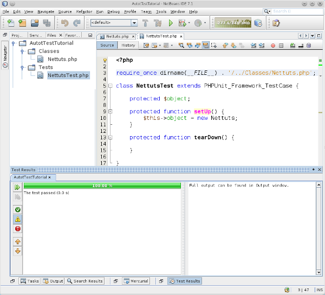Open the search options magnifier dropdown
This screenshot has width=325, height=295.
[267, 11]
